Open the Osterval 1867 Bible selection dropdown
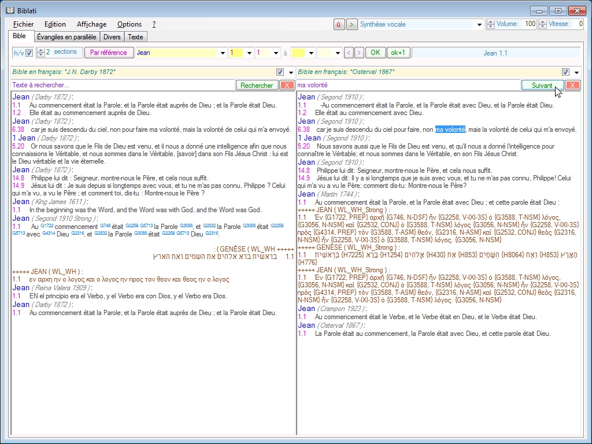The height and width of the screenshot is (444, 592). pyautogui.click(x=576, y=72)
